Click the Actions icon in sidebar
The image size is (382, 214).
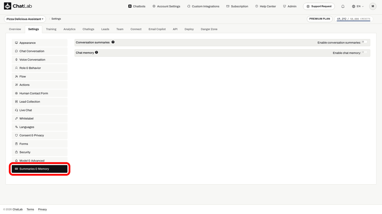pos(17,85)
